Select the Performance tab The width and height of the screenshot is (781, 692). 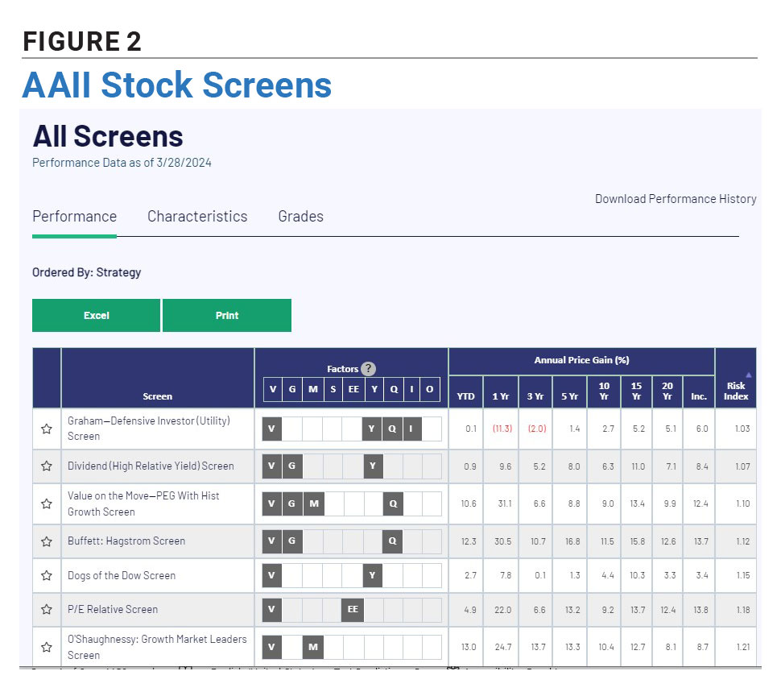pyautogui.click(x=74, y=216)
